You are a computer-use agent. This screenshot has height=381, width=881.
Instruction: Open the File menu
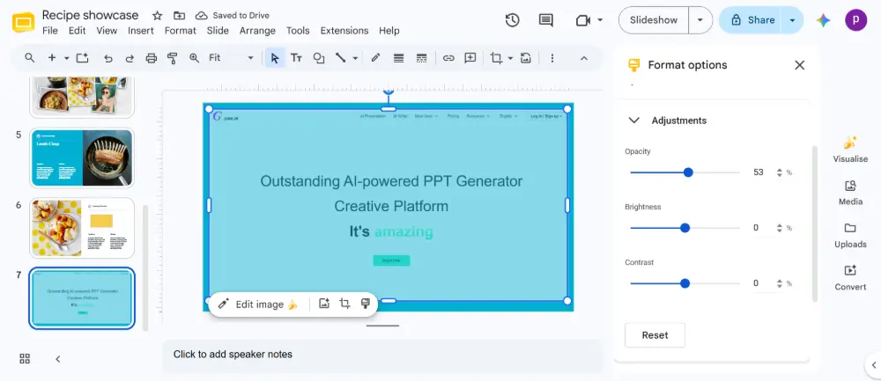pos(50,31)
